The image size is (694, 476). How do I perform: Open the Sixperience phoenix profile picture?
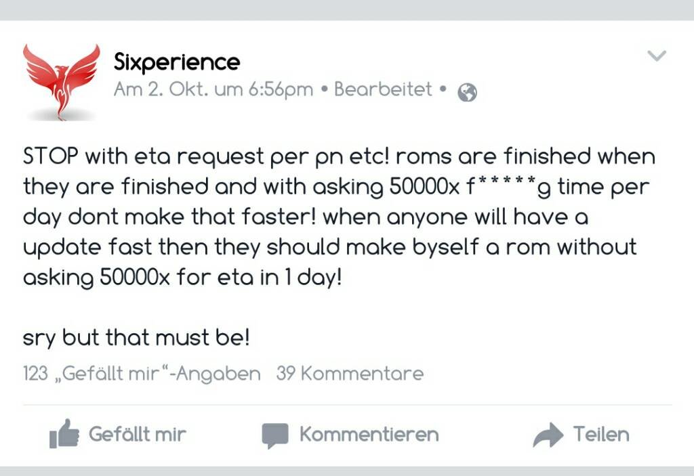click(x=62, y=82)
